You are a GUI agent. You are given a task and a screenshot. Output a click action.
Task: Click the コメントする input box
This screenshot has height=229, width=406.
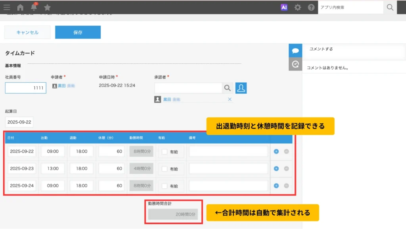point(353,49)
